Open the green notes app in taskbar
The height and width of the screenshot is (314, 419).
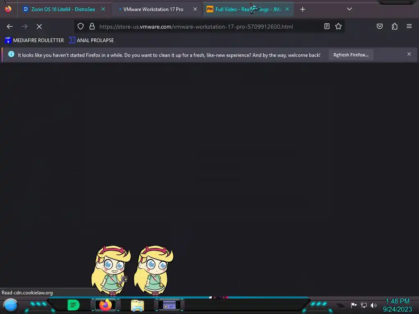pyautogui.click(x=74, y=305)
